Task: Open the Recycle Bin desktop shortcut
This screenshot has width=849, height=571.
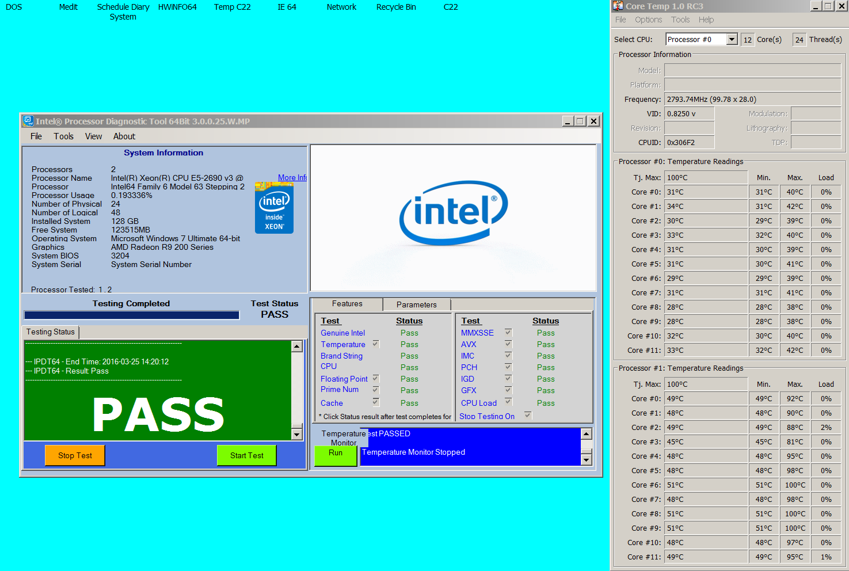Action: click(395, 7)
